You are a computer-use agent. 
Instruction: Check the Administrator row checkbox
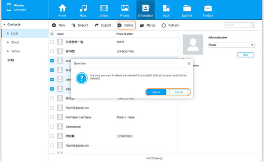[52, 126]
